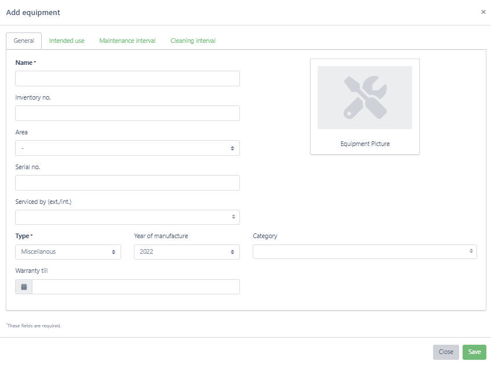Click the gray Close button
Screen dimensions: 491x365
(446, 352)
